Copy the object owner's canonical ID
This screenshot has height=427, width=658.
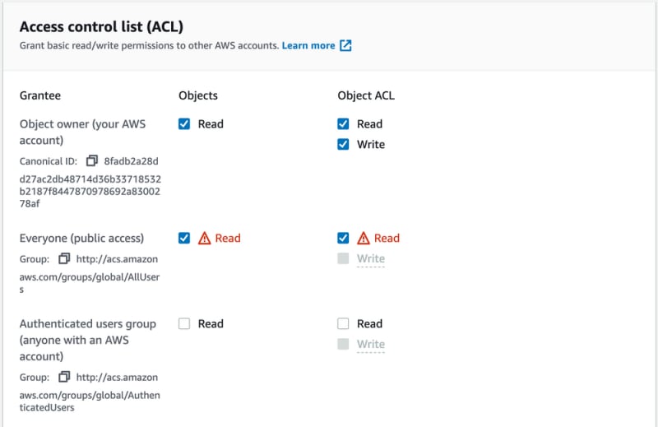click(x=92, y=160)
